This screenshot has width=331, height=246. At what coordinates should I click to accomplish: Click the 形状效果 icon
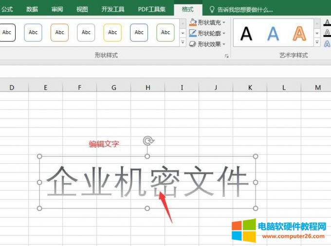193,44
